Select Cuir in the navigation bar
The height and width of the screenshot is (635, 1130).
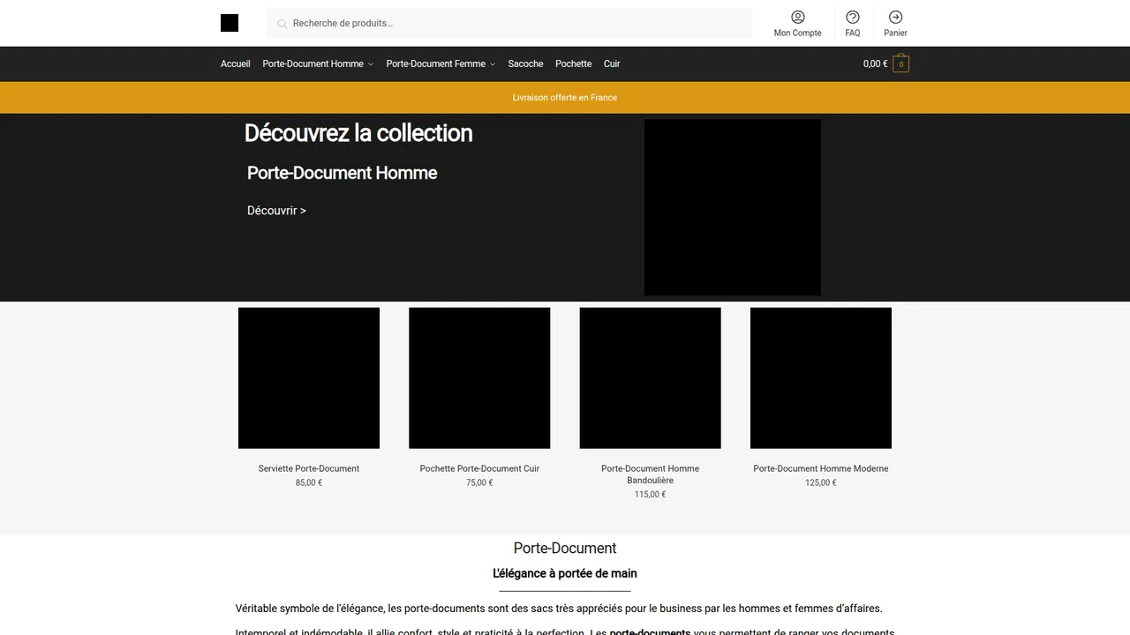(612, 63)
